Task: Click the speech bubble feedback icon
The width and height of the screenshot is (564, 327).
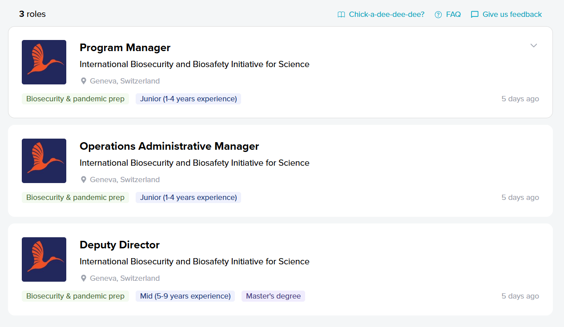Action: coord(475,15)
